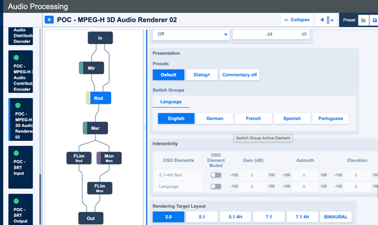Select the In node

[100, 37]
